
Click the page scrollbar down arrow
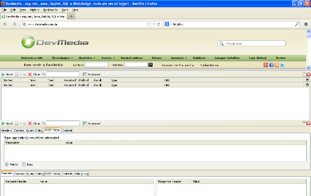(309, 68)
